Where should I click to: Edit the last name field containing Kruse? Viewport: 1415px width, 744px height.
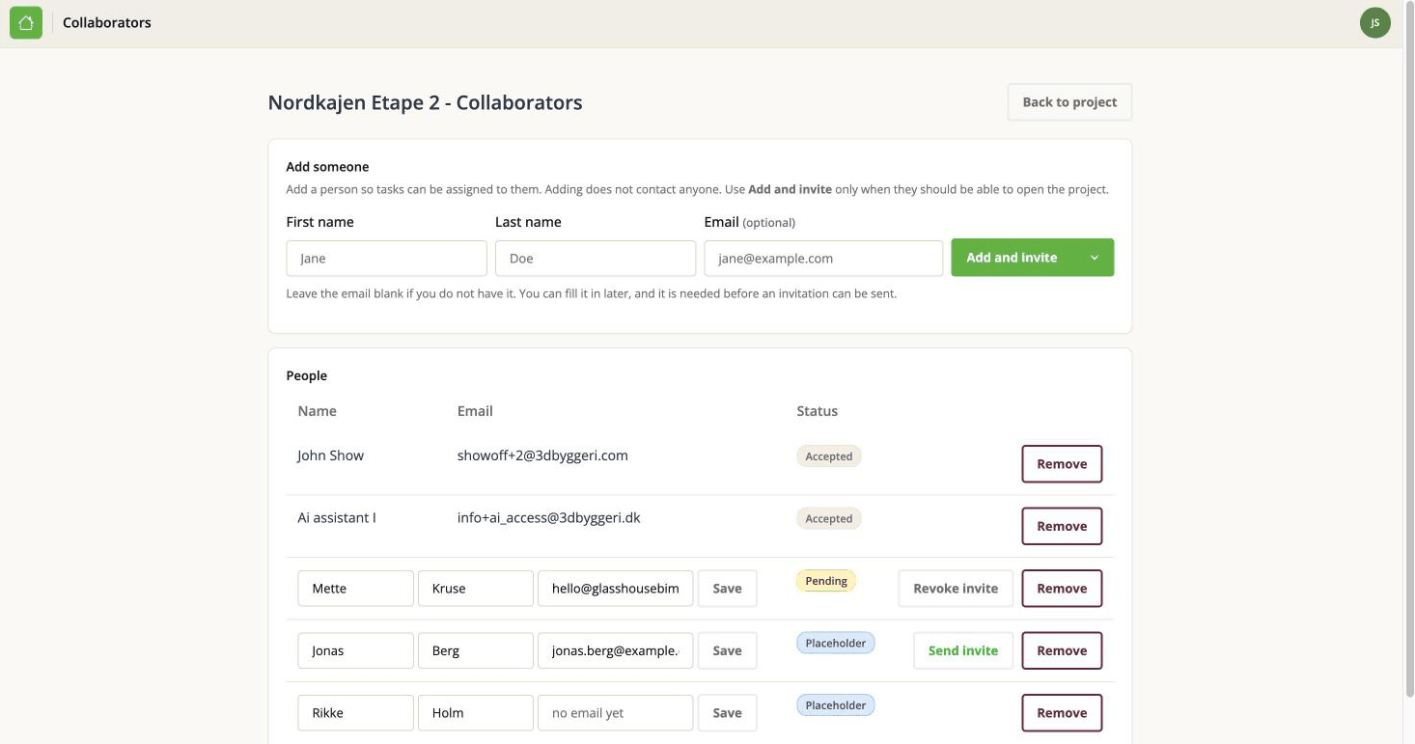(476, 589)
